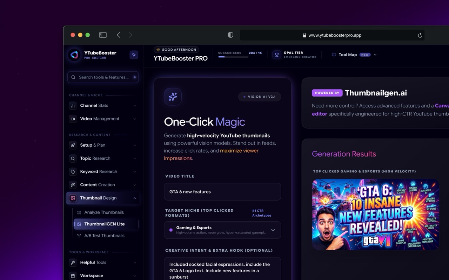Click the Workspace calendar icon
The height and width of the screenshot is (280, 449).
[73, 276]
